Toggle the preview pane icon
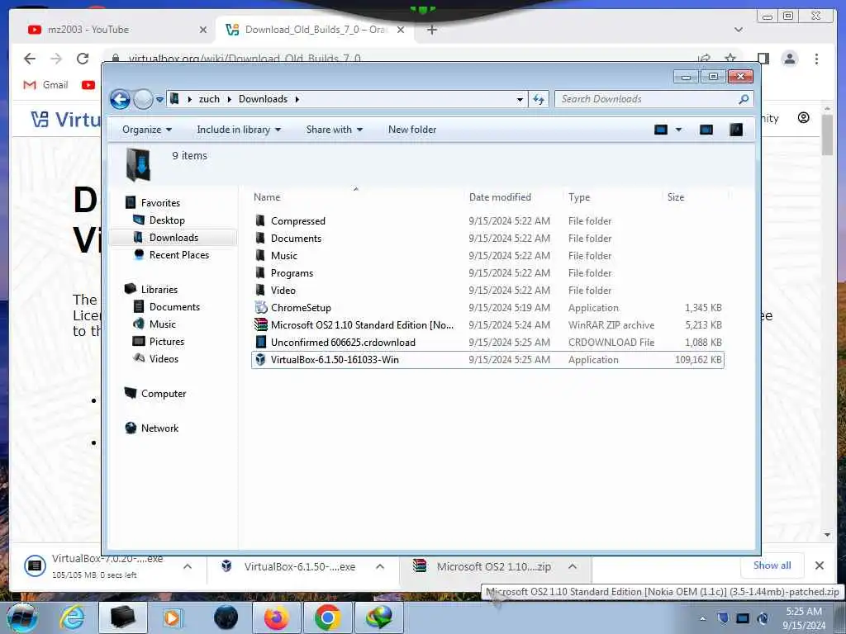Image resolution: width=846 pixels, height=634 pixels. pyautogui.click(x=706, y=130)
